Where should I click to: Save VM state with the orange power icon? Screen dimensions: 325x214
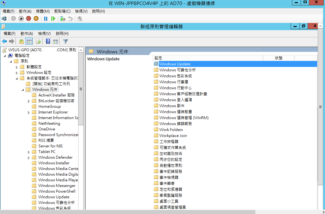tap(36, 19)
